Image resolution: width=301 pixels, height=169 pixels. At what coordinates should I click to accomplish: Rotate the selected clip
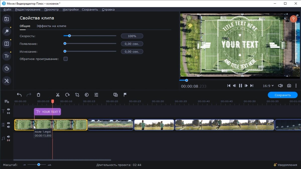[x=67, y=95]
